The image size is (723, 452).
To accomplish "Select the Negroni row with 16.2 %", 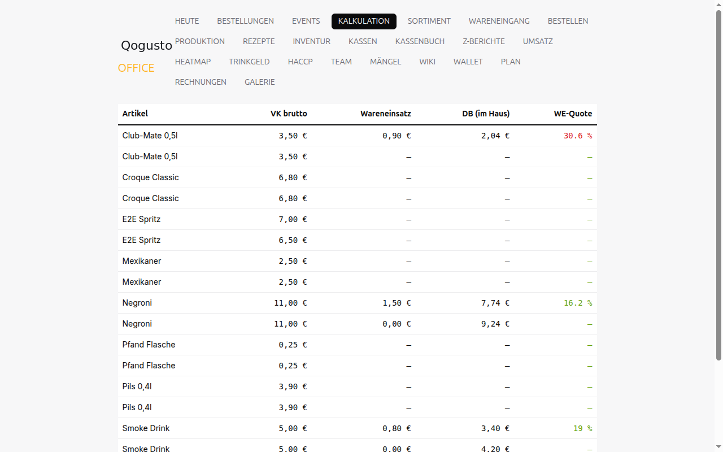I will click(358, 303).
